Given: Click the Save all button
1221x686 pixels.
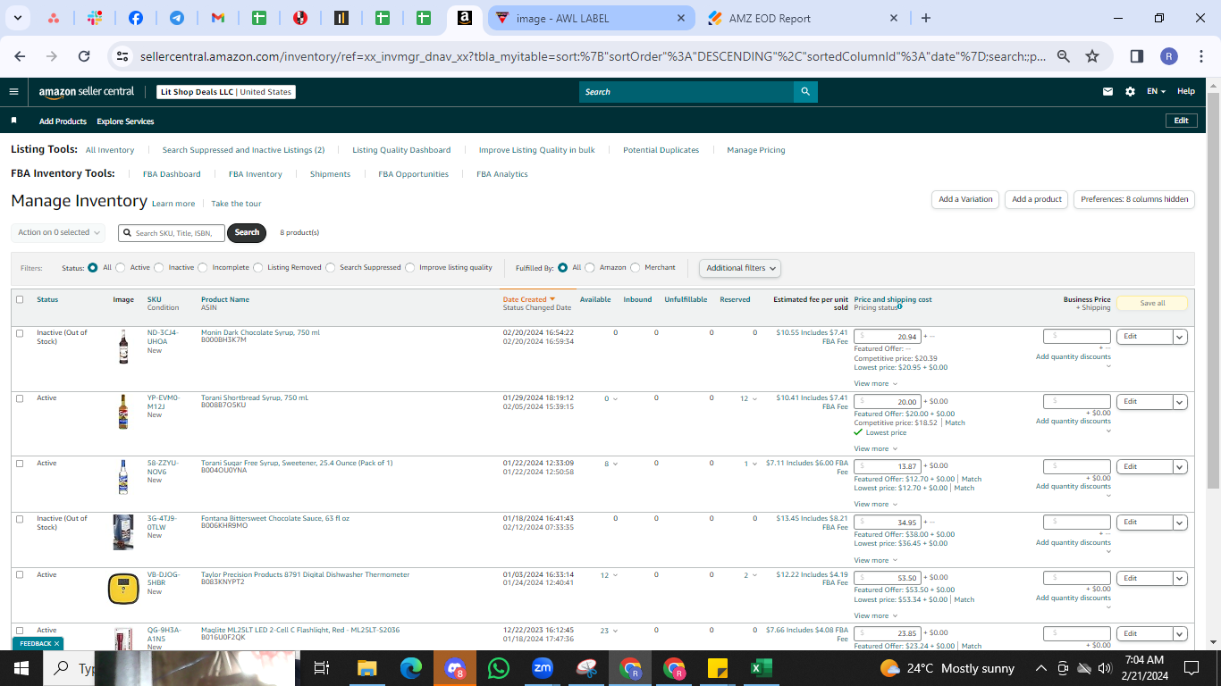Looking at the screenshot, I should click(x=1152, y=303).
